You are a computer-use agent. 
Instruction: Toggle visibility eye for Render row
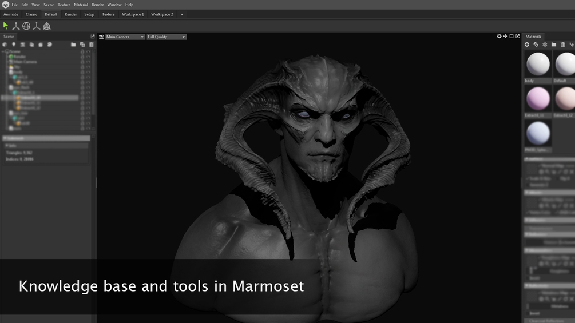click(88, 57)
